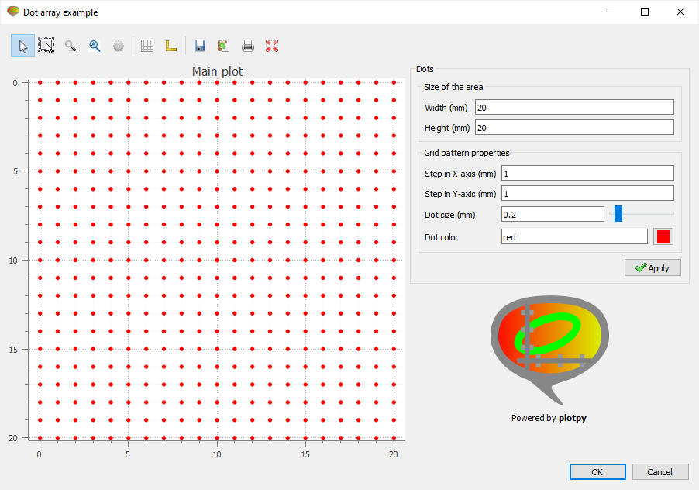
Task: Open the gear parameters tool
Action: (x=118, y=46)
